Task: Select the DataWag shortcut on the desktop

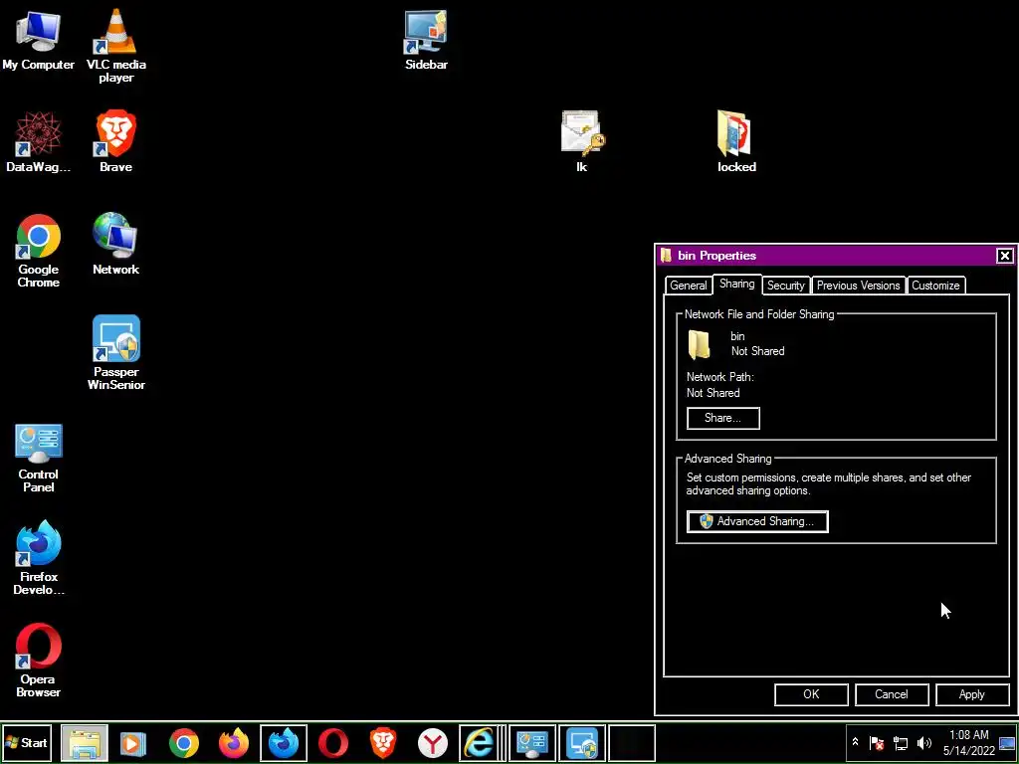Action: 39,141
